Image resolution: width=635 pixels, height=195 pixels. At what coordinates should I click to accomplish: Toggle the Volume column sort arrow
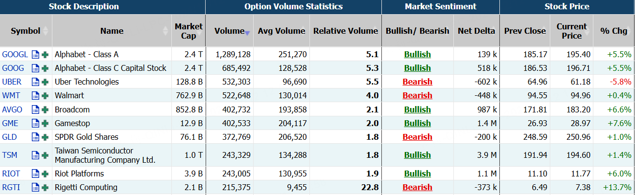(x=247, y=32)
